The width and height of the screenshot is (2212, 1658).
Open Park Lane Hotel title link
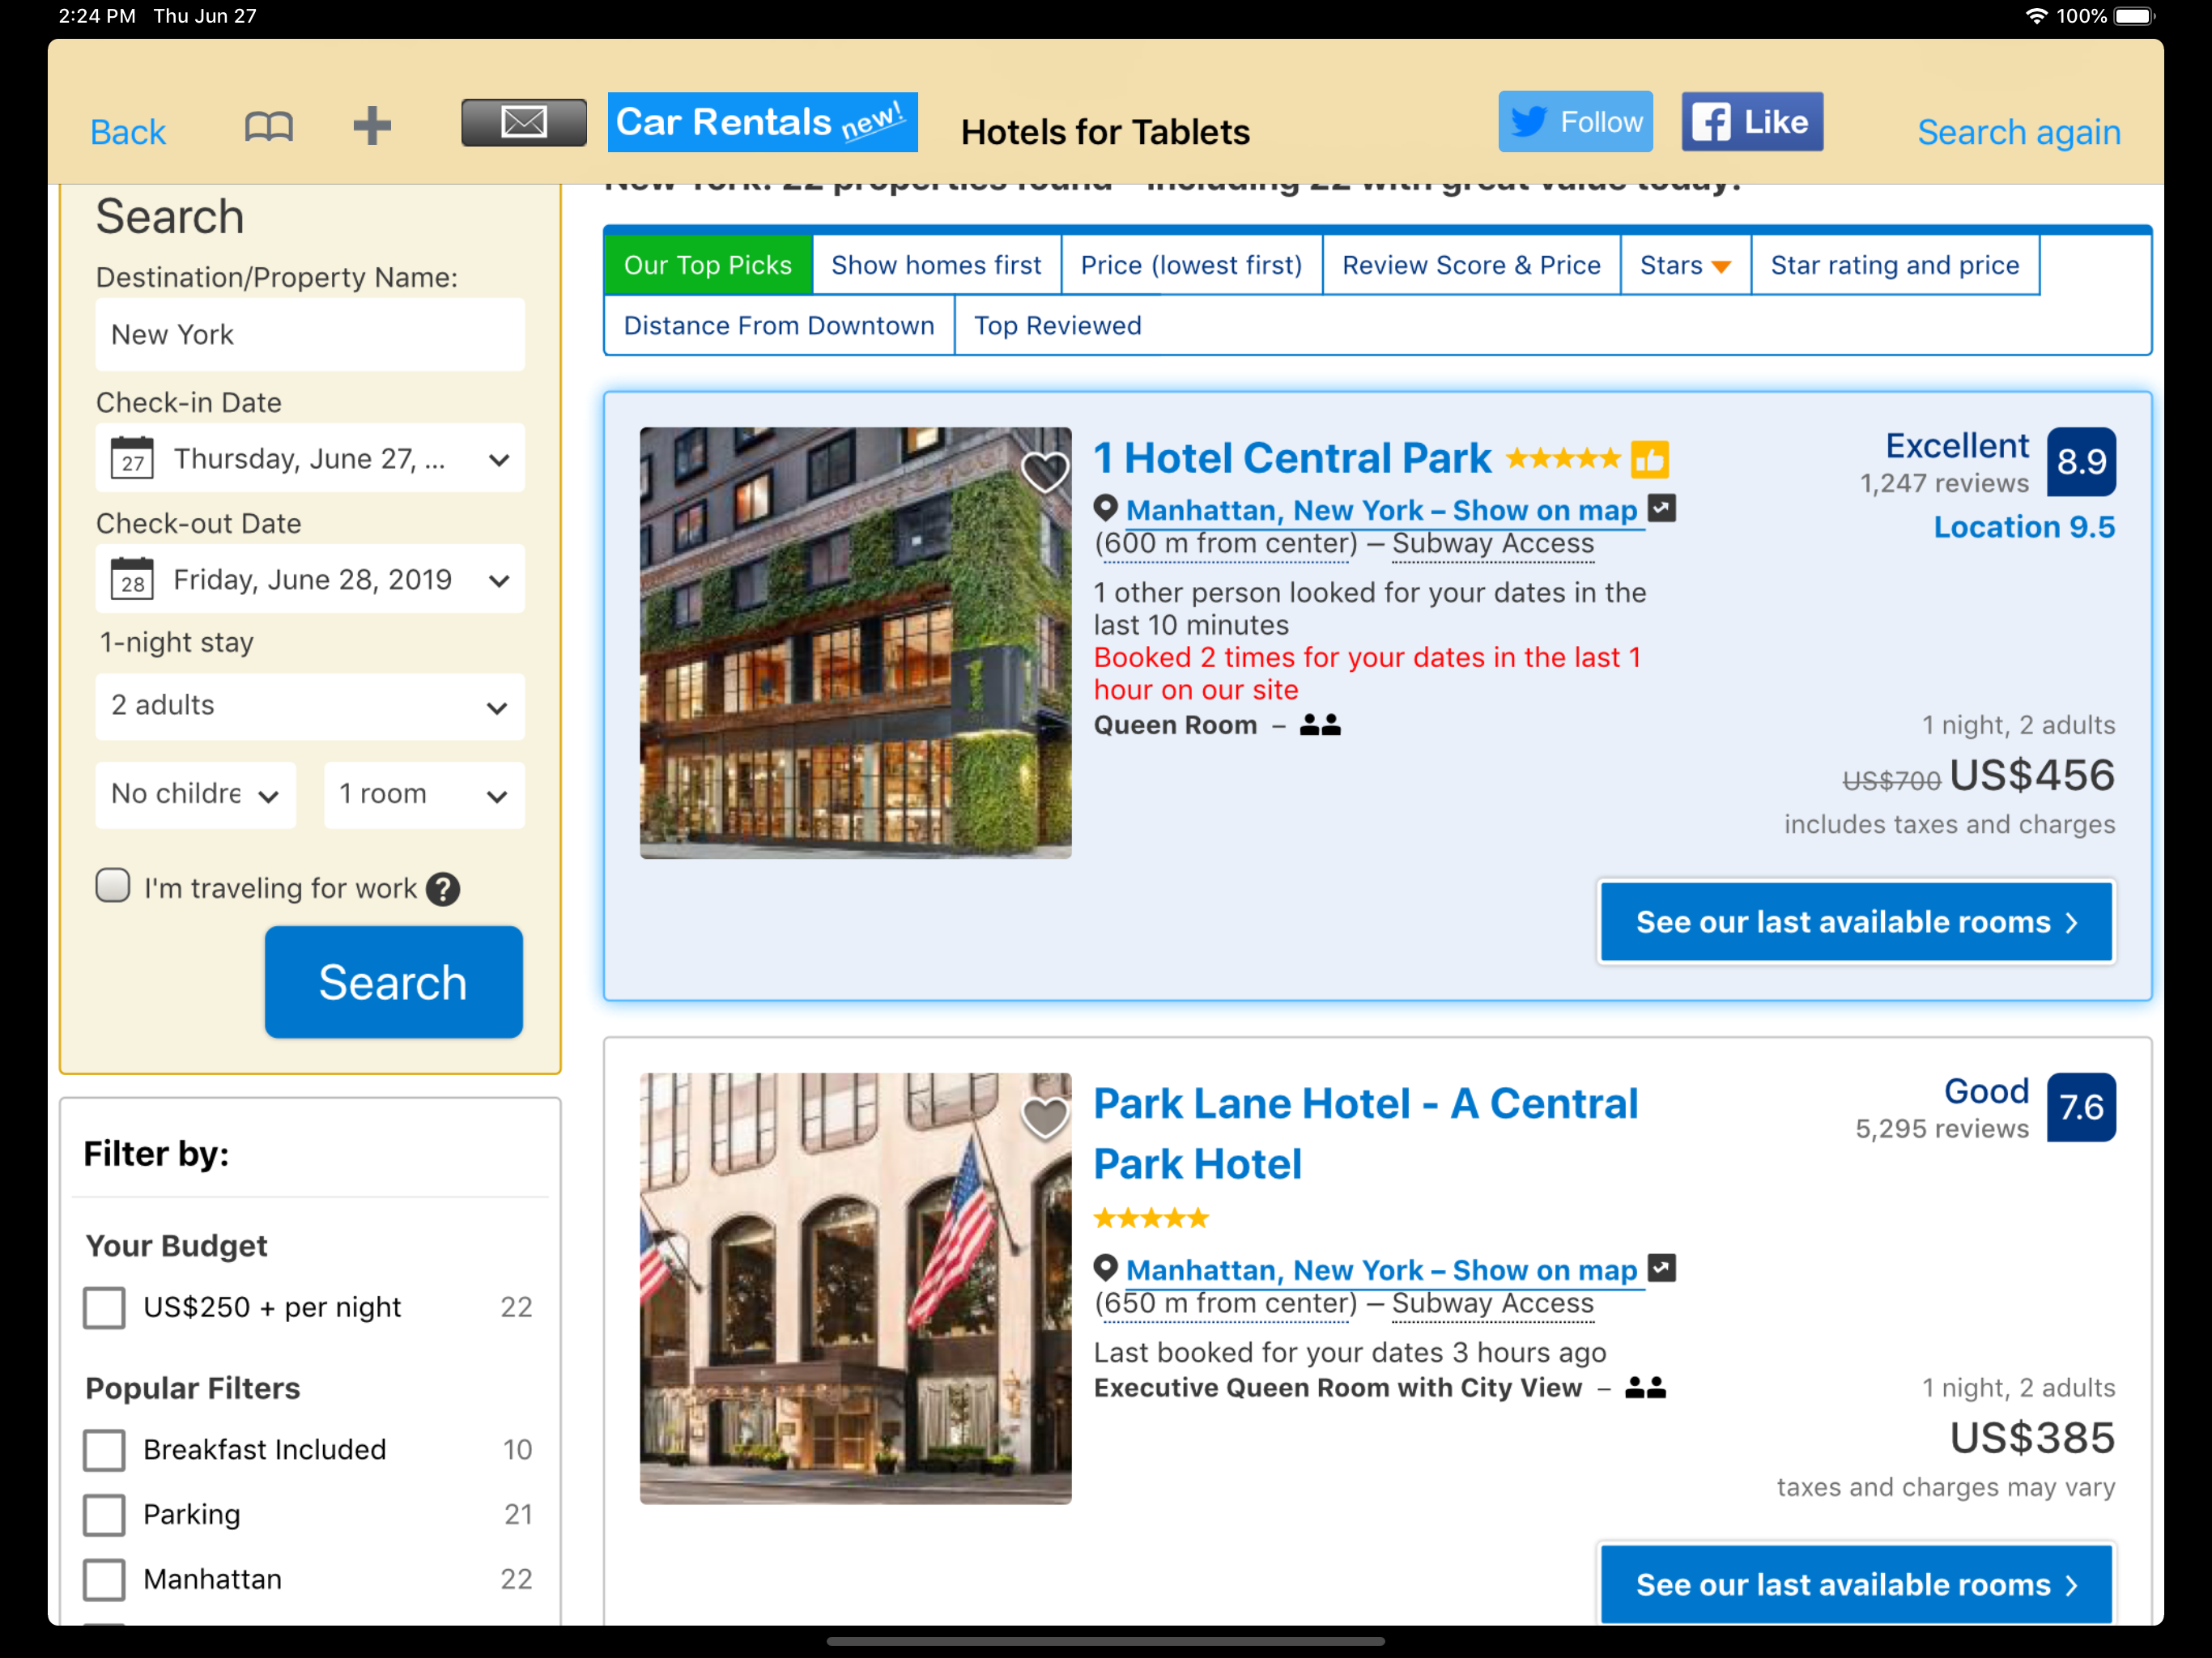click(x=1365, y=1133)
